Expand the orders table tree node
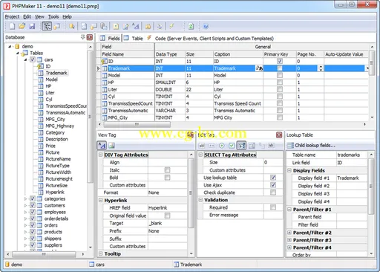This screenshot has width=380, height=272. coord(25,225)
